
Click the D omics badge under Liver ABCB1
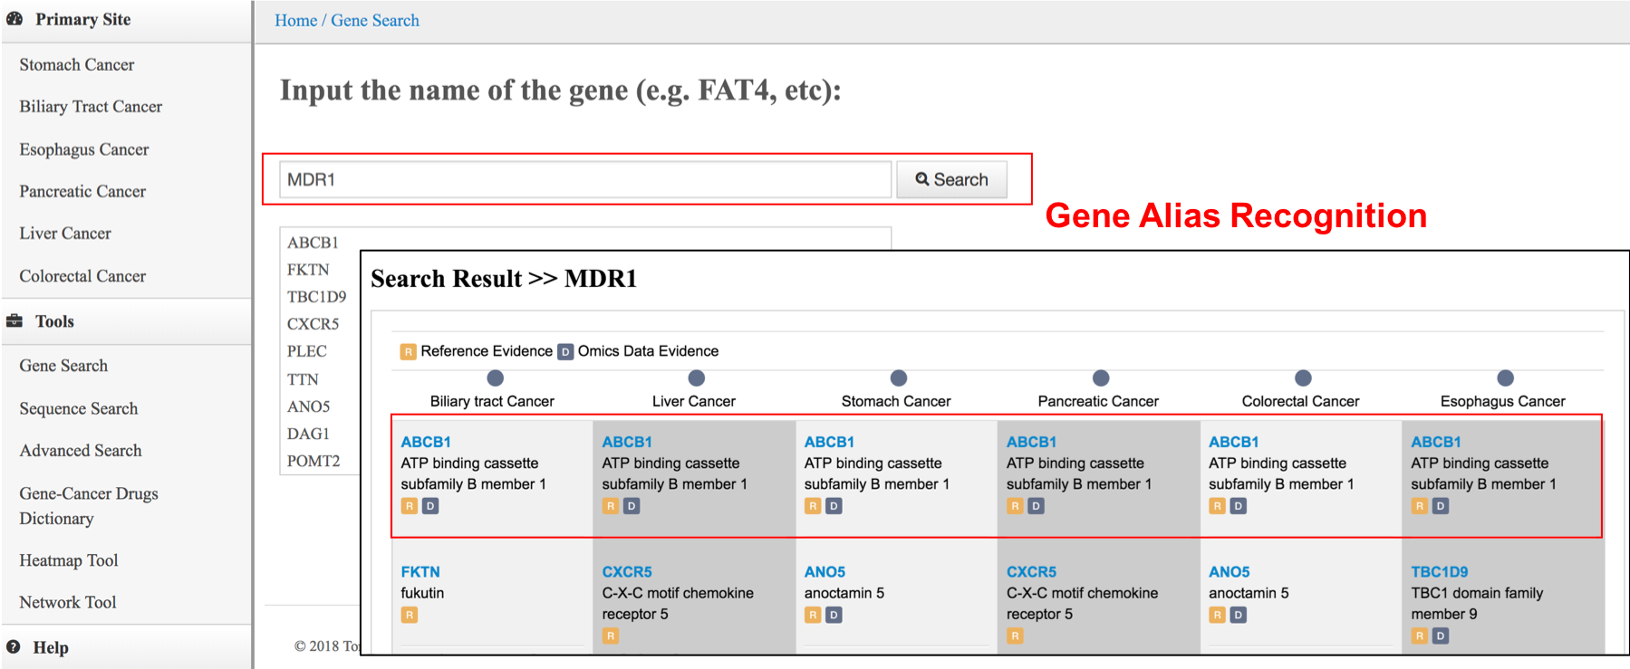pyautogui.click(x=632, y=506)
